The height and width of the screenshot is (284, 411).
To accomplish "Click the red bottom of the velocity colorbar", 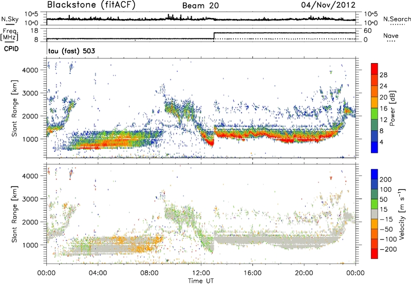I will [375, 254].
